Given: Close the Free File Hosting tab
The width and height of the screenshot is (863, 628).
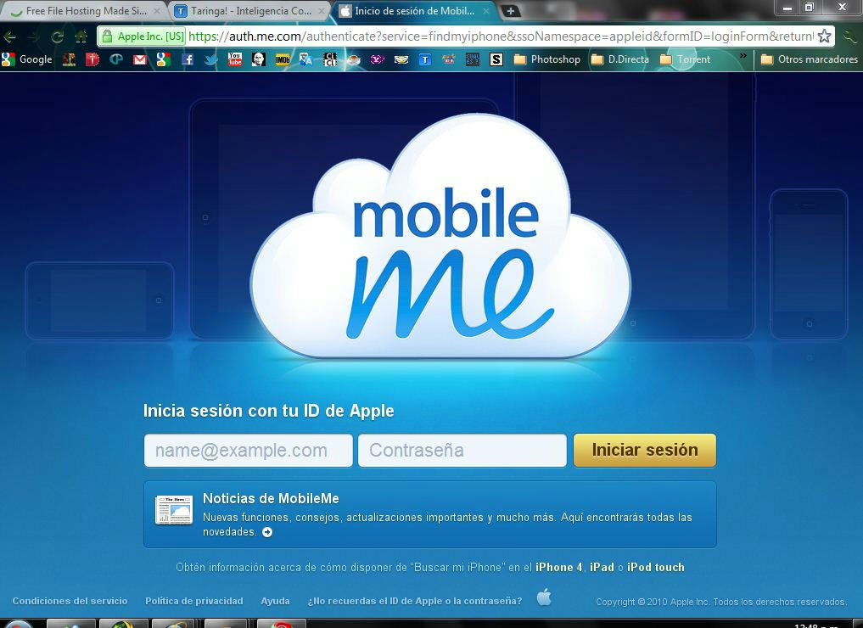Looking at the screenshot, I should pos(157,11).
